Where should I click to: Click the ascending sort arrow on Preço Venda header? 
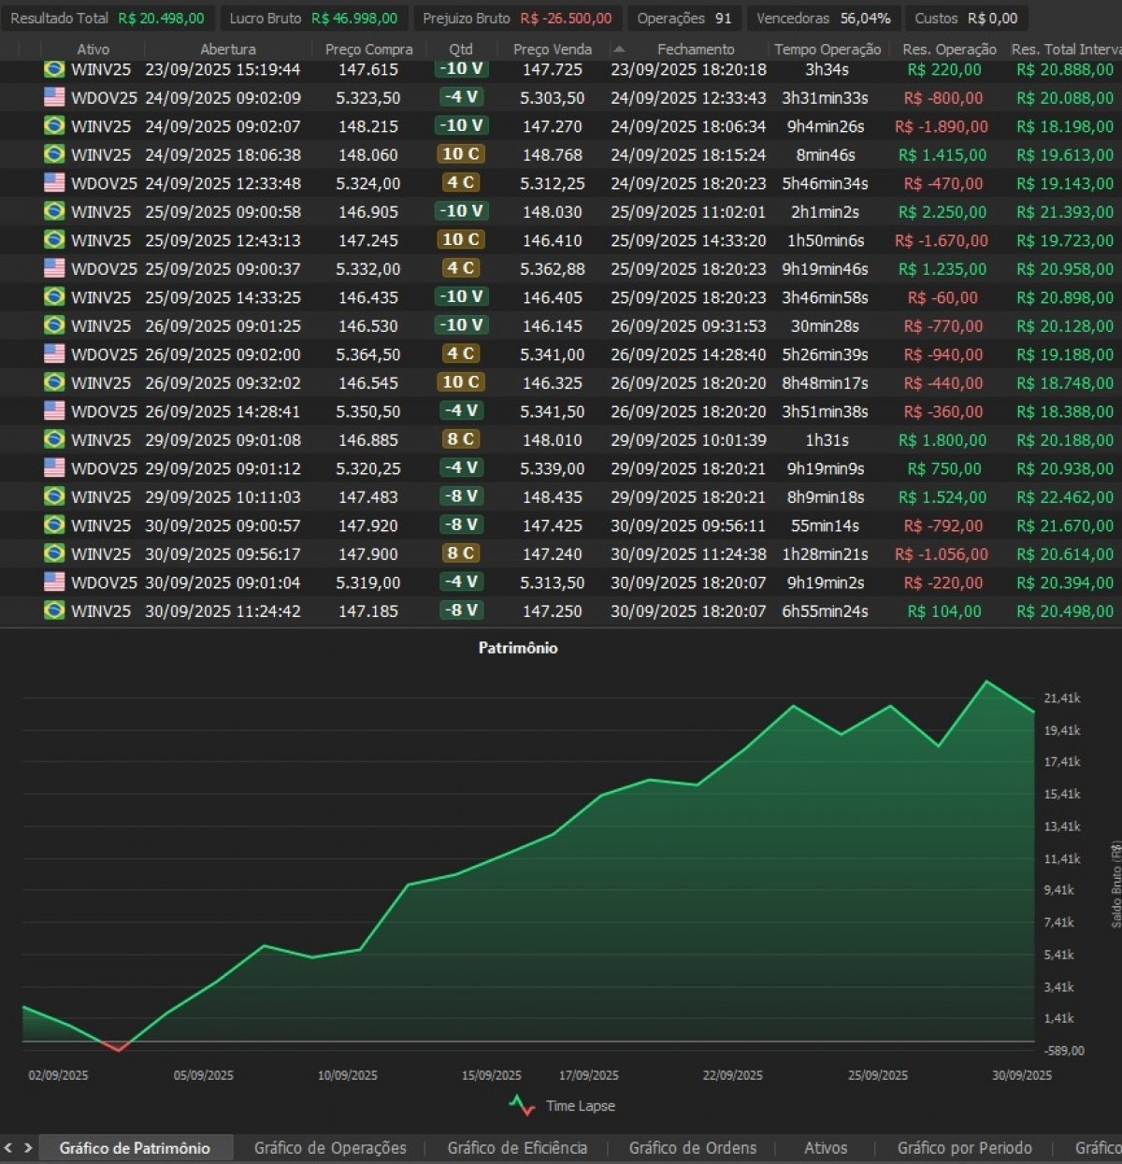tap(618, 49)
